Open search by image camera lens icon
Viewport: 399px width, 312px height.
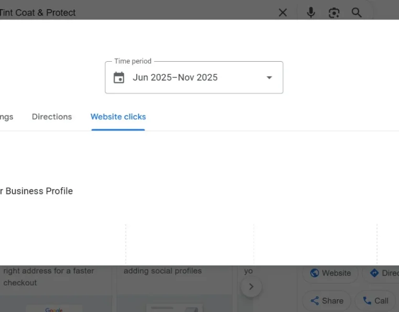click(334, 12)
